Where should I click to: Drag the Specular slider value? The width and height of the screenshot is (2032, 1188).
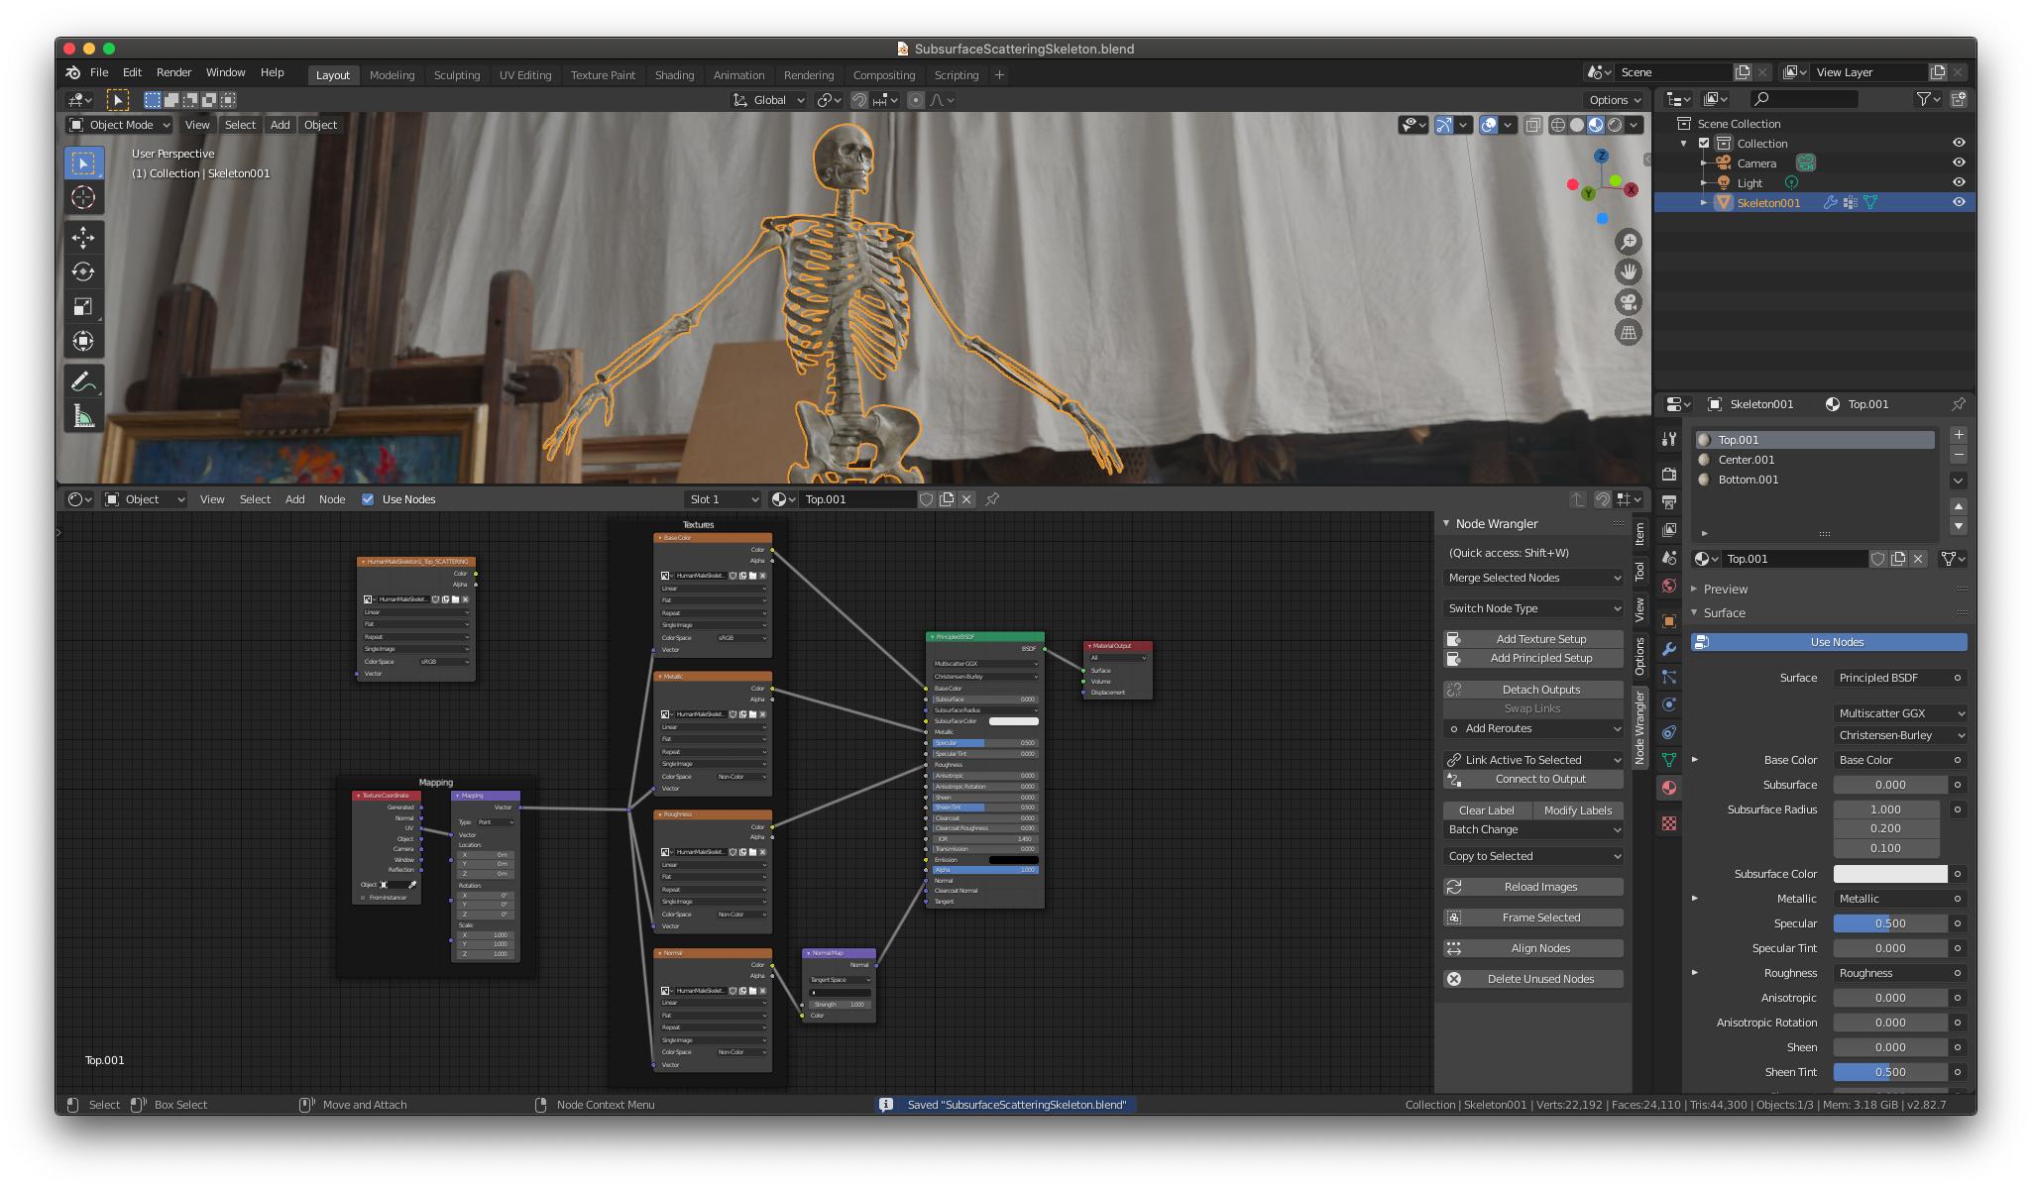pos(1890,923)
